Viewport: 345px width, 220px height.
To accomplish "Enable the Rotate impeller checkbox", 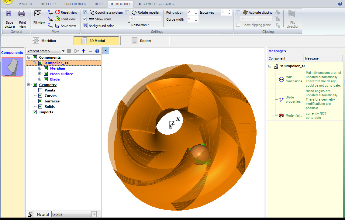I will click(127, 12).
